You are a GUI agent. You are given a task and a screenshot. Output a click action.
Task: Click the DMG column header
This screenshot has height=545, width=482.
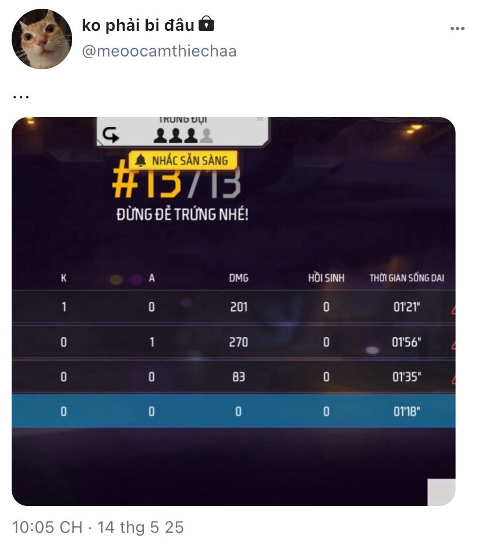239,278
